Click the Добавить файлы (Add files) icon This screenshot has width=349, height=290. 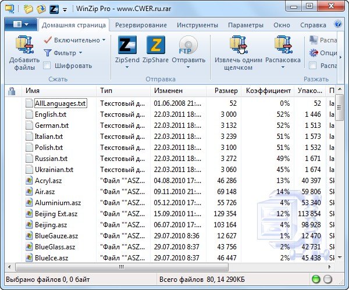pos(23,44)
